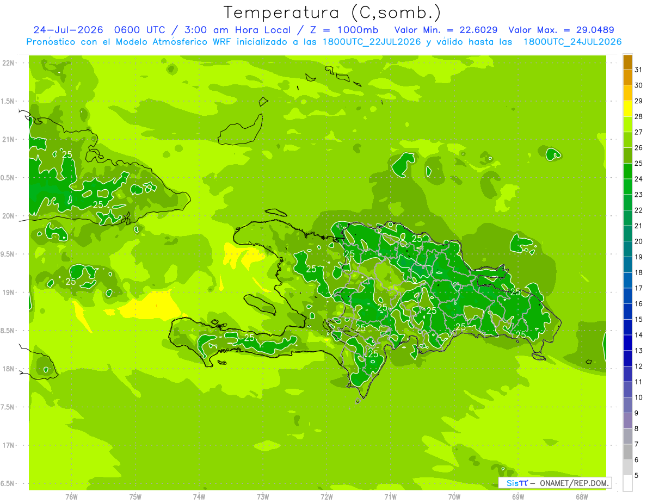Screen dimensions: 653x504
Task: Click the "71W" longitude label
Action: click(390, 497)
